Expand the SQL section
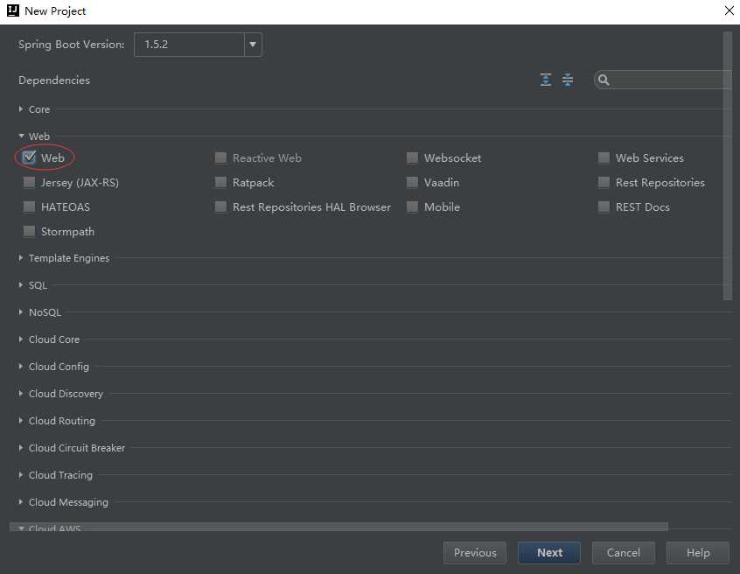Viewport: 740px width, 574px height. pyautogui.click(x=21, y=284)
